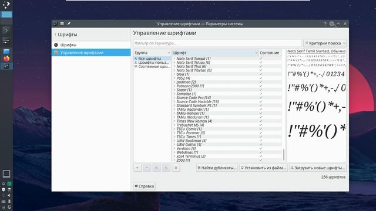Go back using the Шрифты header arrow

[x=55, y=35]
